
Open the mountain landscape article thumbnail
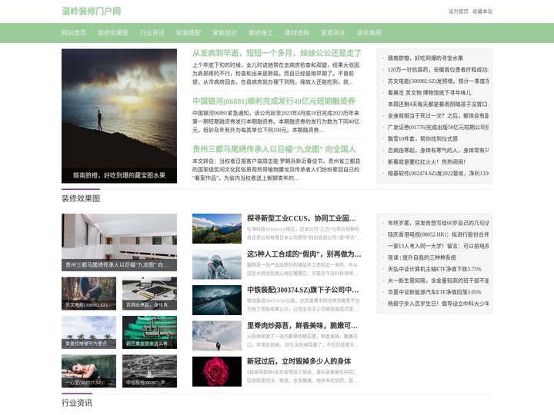click(216, 229)
